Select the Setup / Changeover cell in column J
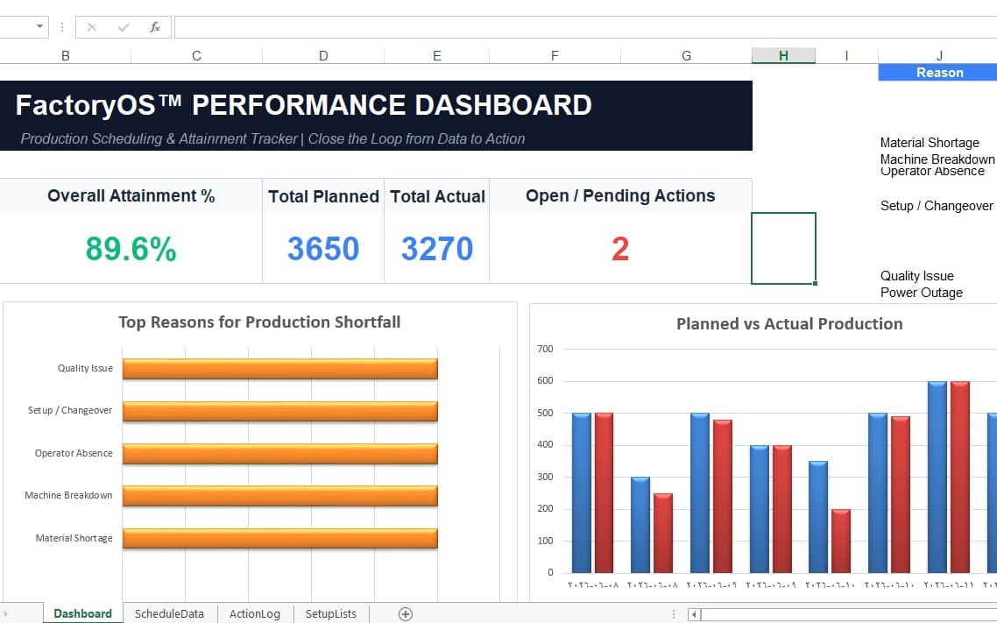Screen dimensions: 997x623 coord(937,206)
